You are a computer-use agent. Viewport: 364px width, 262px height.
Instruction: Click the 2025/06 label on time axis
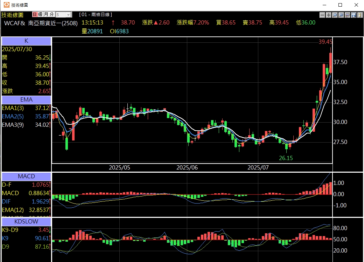[187, 167]
